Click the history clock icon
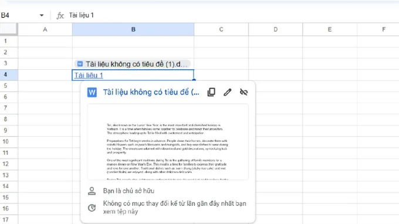Viewport: 399px width, 224px height. (x=92, y=208)
